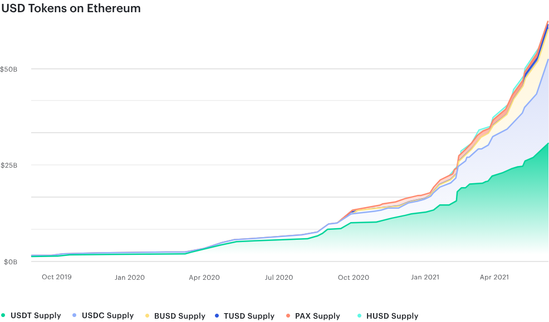Click the yellow BUSD Supply legend dot
The height and width of the screenshot is (322, 549).
147,316
